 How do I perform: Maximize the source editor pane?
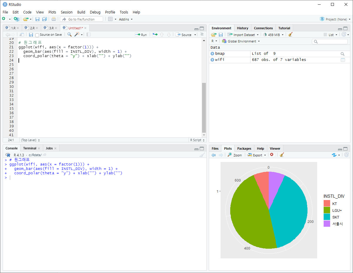(202, 28)
